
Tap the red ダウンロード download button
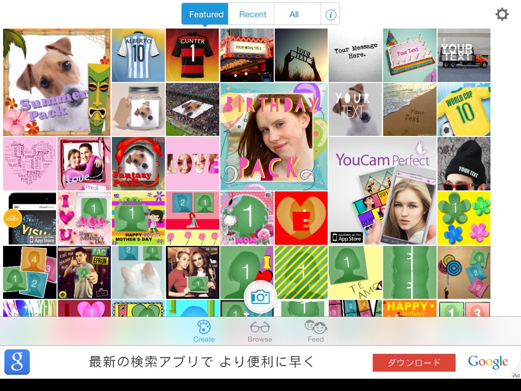414,362
